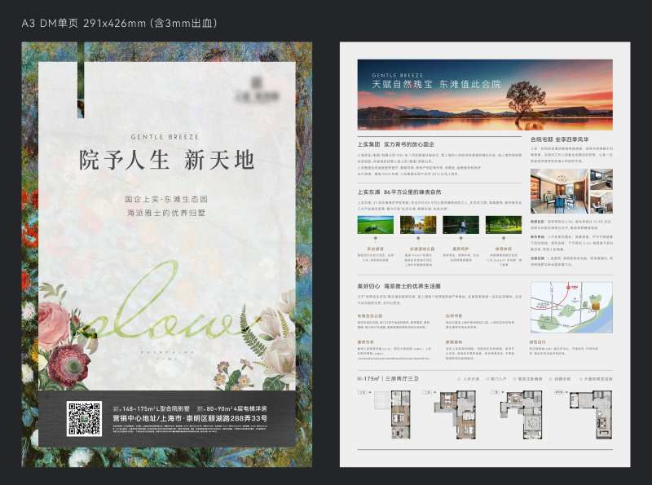Open the location map image
The width and height of the screenshot is (652, 485).
pyautogui.click(x=571, y=309)
